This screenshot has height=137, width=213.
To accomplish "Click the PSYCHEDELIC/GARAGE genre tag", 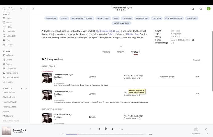I will 173,18.
